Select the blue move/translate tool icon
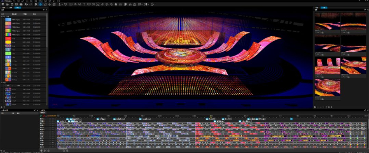Viewport: 369px width, 153px height. (x=40, y=4)
